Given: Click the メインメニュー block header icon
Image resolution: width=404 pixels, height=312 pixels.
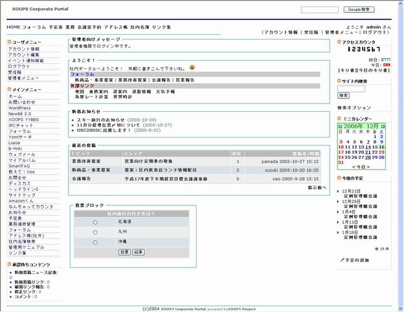Looking at the screenshot, I should (x=9, y=89).
